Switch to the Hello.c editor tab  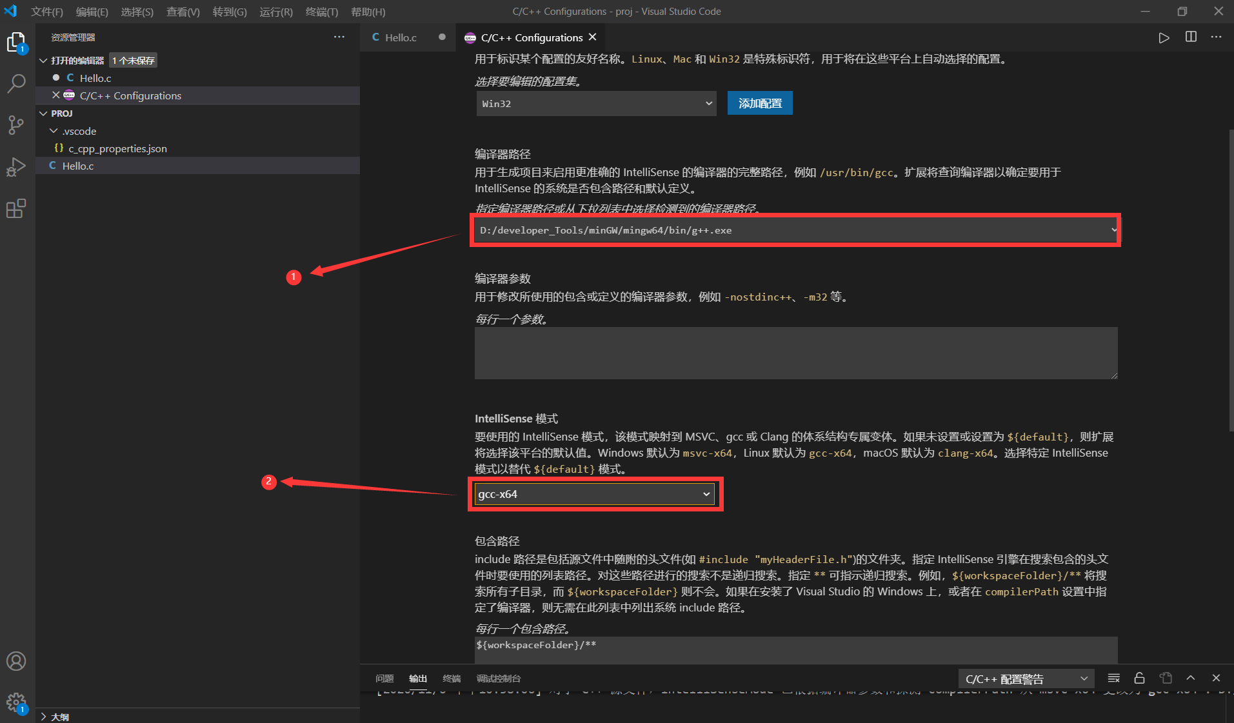click(408, 37)
